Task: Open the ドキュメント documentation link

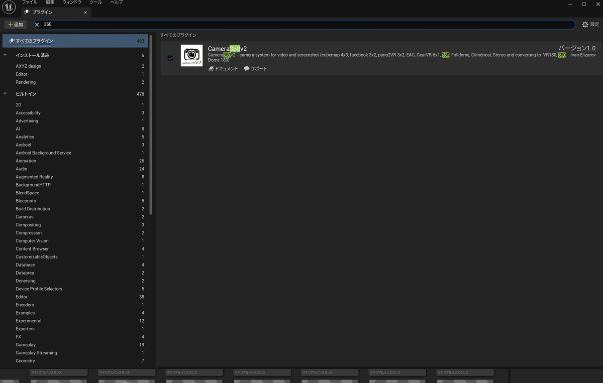Action: 223,69
